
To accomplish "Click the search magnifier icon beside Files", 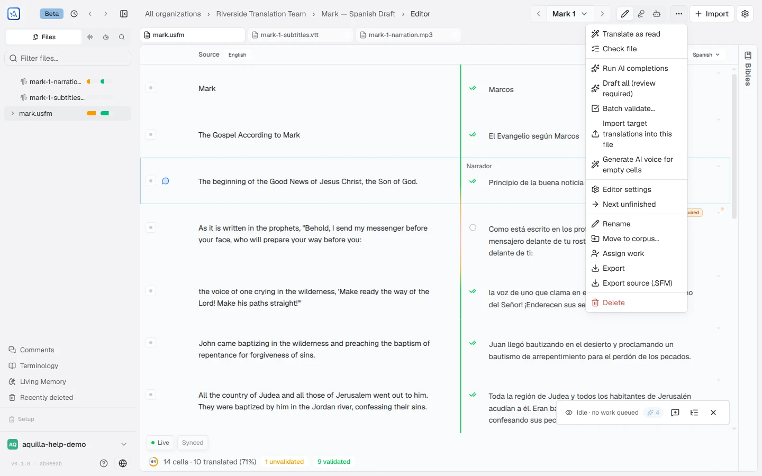I will pos(122,37).
